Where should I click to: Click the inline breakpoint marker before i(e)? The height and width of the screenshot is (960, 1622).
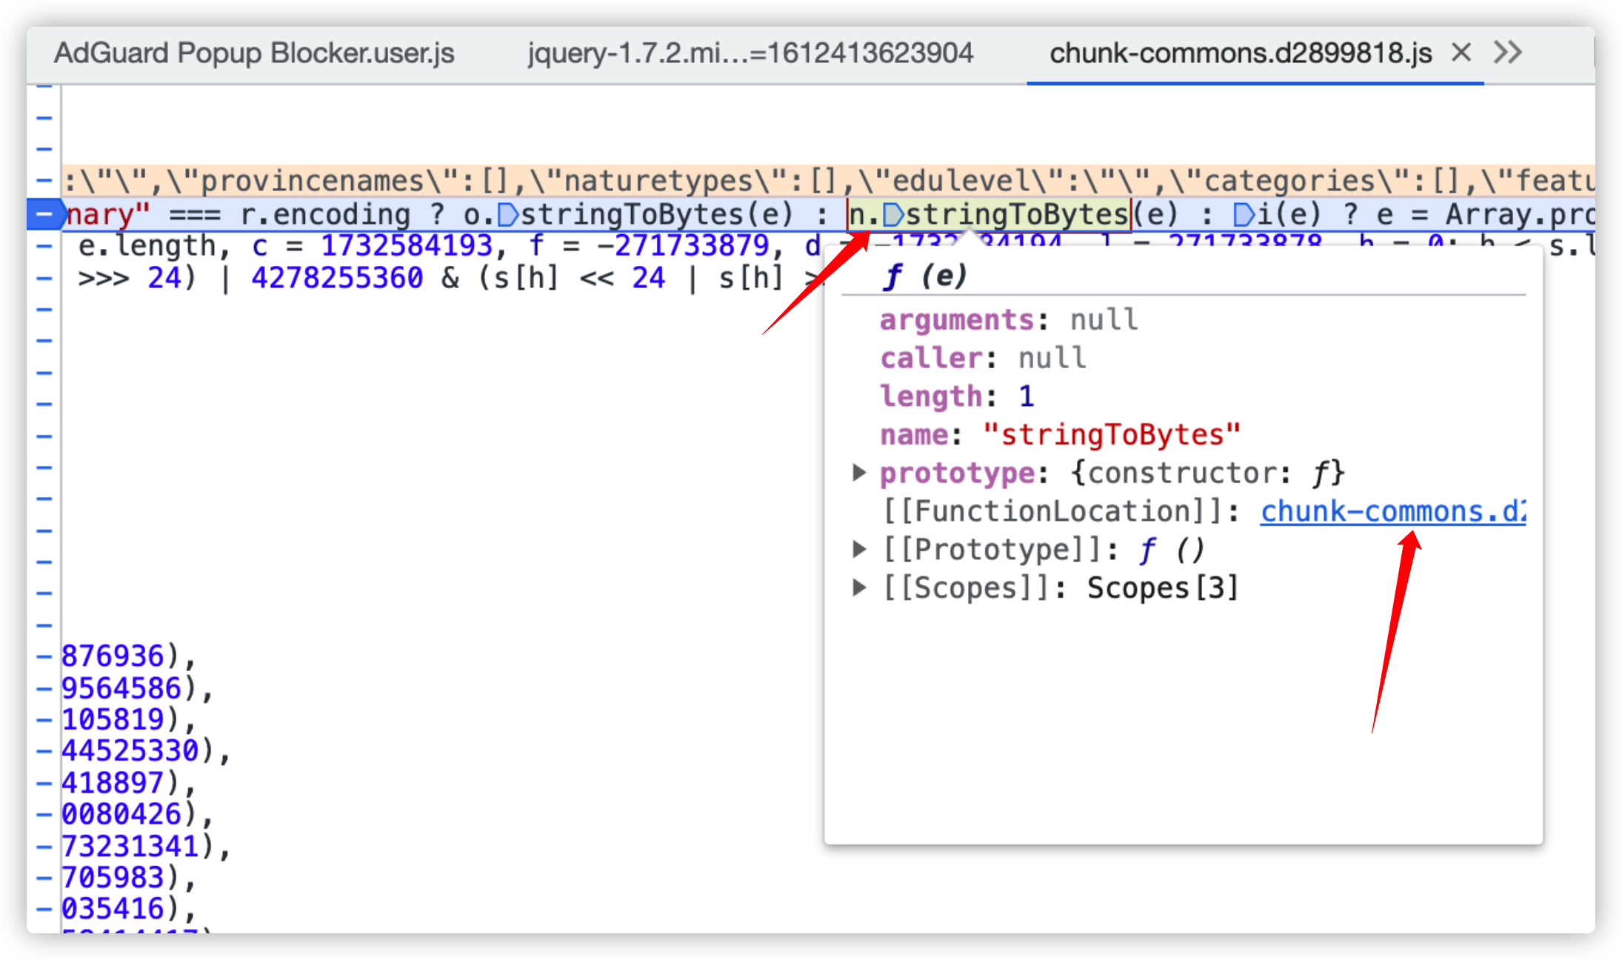(x=1244, y=215)
